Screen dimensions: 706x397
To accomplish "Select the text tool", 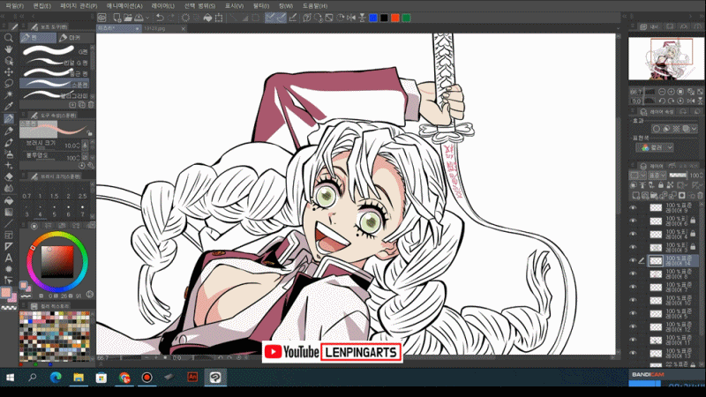I will point(9,258).
